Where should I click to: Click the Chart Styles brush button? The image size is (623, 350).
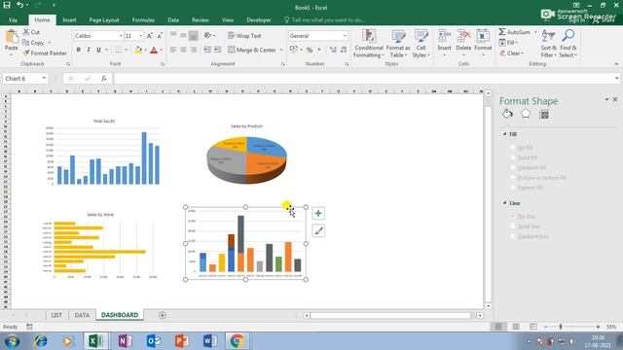318,231
